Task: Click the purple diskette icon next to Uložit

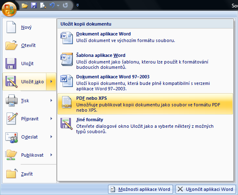Action: (x=11, y=63)
